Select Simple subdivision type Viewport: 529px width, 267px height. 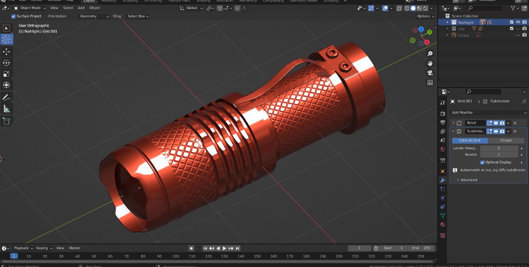506,140
